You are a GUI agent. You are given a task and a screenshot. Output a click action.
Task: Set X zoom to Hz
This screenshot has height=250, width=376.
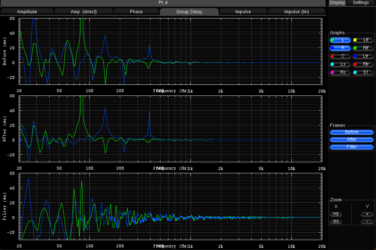coord(336,214)
